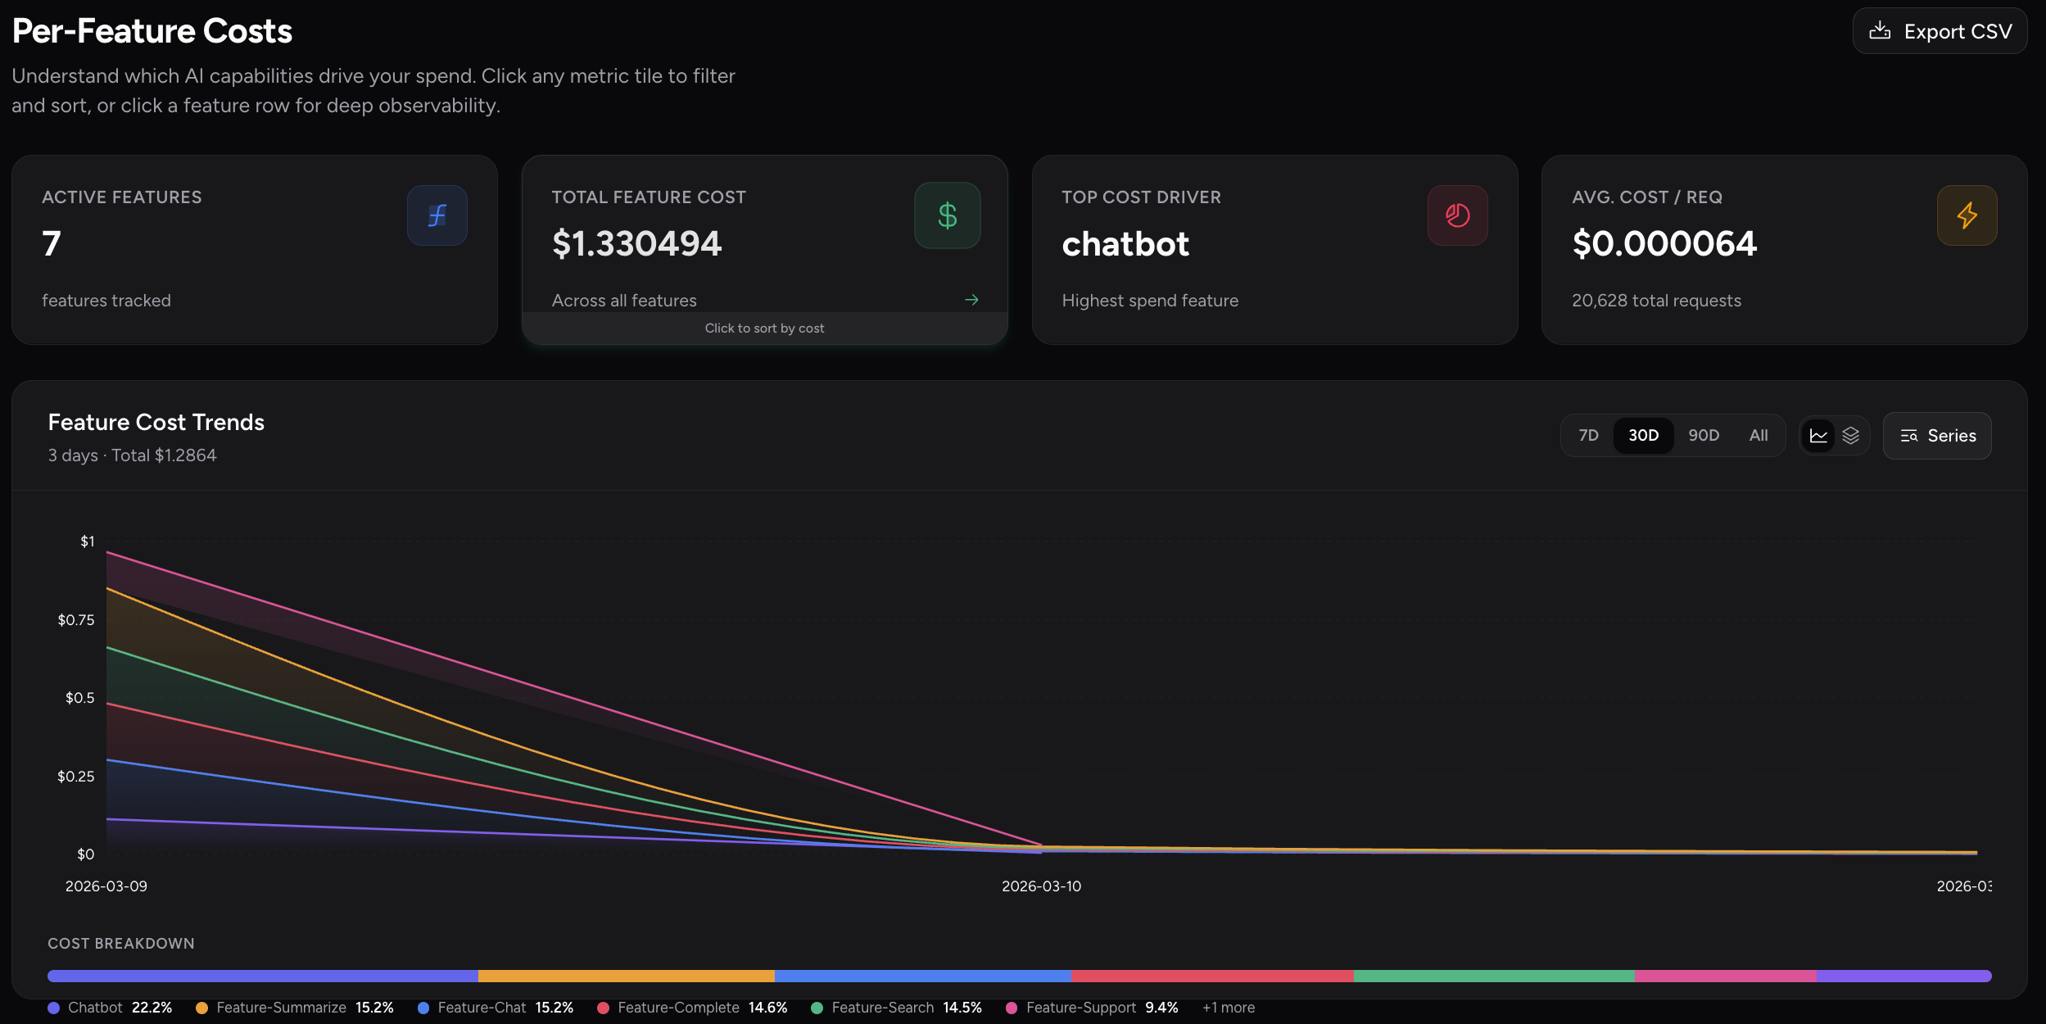Click the red pie chart icon
The image size is (2046, 1024).
[x=1457, y=215]
